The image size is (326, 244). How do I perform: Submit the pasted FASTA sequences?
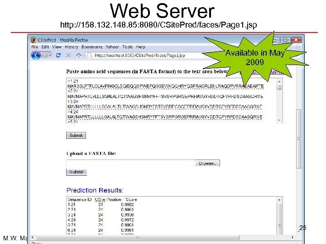coord(76,135)
